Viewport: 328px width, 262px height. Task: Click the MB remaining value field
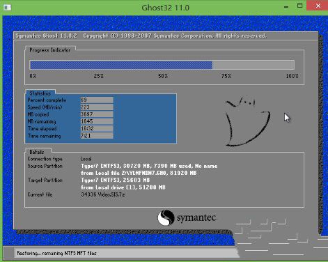[97, 121]
